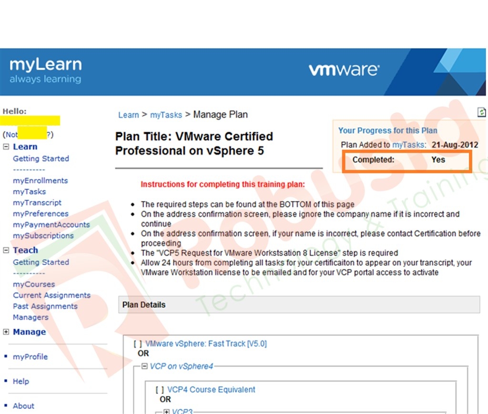Click the small green page icon above progress box
The height and width of the screenshot is (414, 488).
481,112
